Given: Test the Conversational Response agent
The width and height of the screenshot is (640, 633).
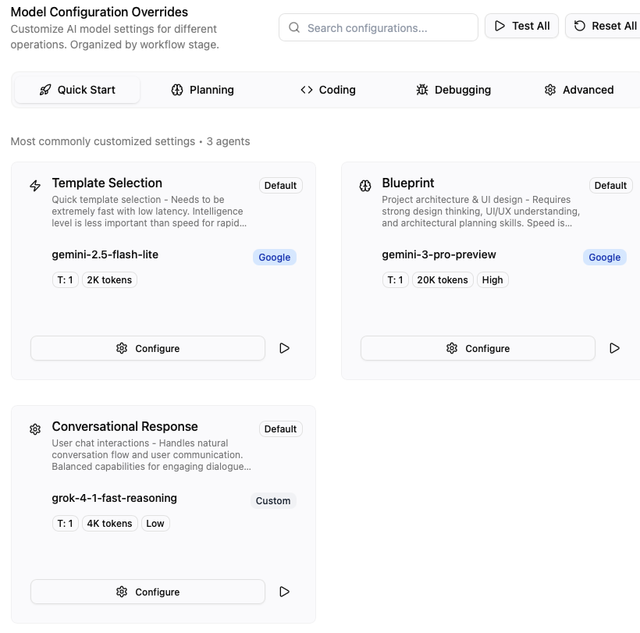Looking at the screenshot, I should pyautogui.click(x=284, y=592).
